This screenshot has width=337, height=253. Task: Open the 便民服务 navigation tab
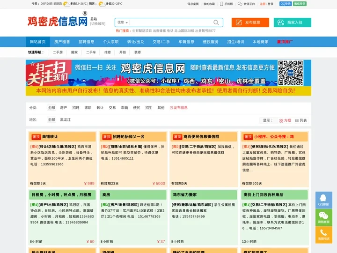(211, 42)
